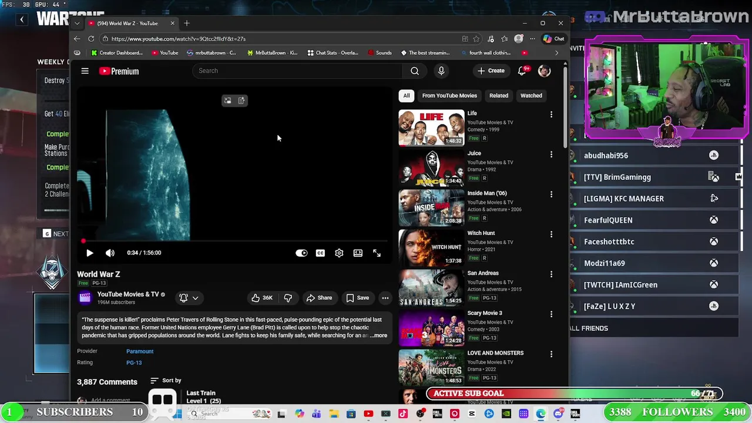Open options for Witch Hunt movie

point(551,234)
